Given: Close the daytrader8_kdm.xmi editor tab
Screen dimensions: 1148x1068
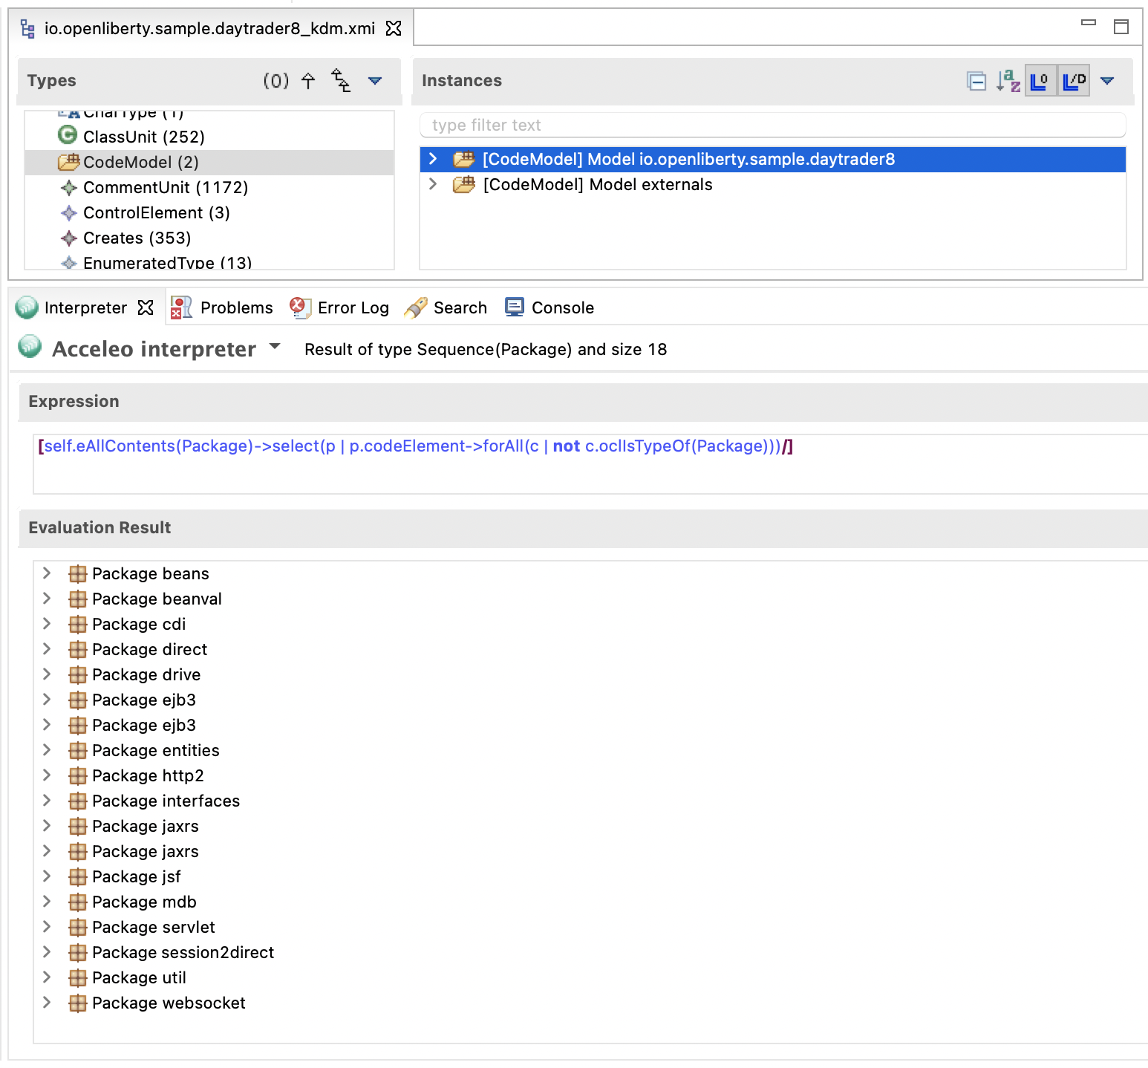Looking at the screenshot, I should (x=394, y=28).
